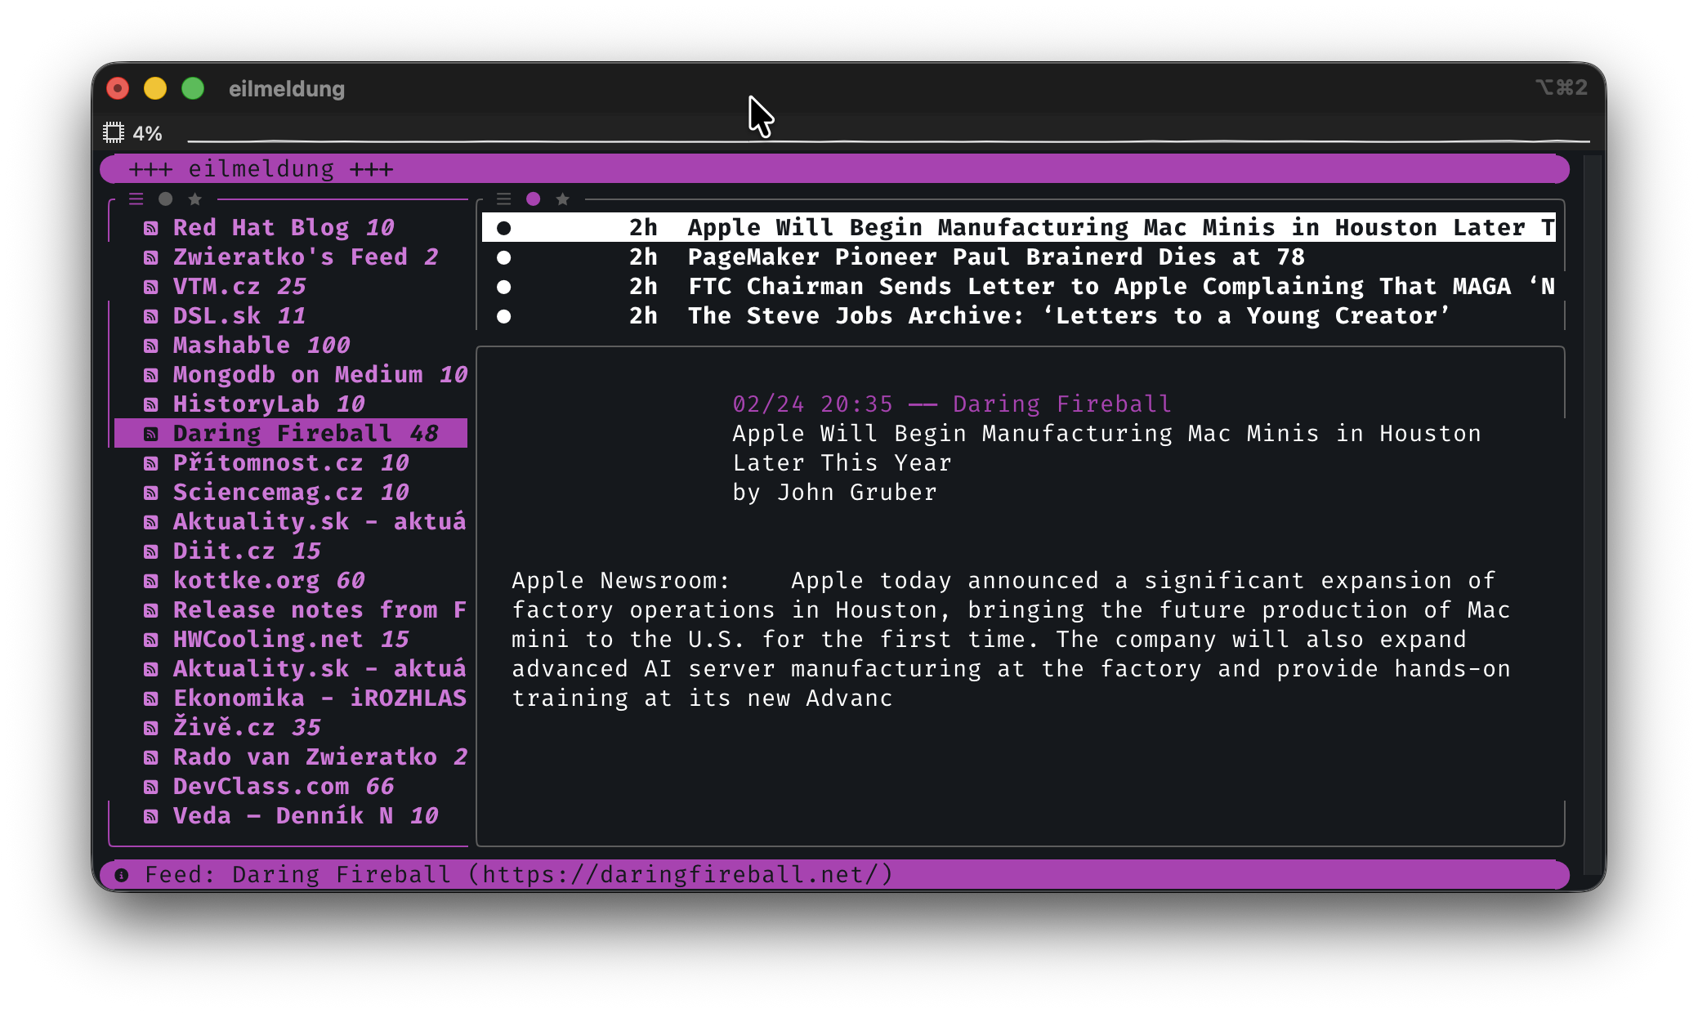1698x1013 pixels.
Task: Maximize the eilmeldung terminal window
Action: (x=193, y=88)
